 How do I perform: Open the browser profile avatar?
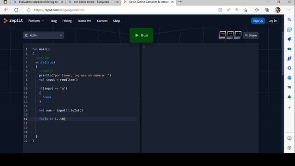(x=277, y=10)
